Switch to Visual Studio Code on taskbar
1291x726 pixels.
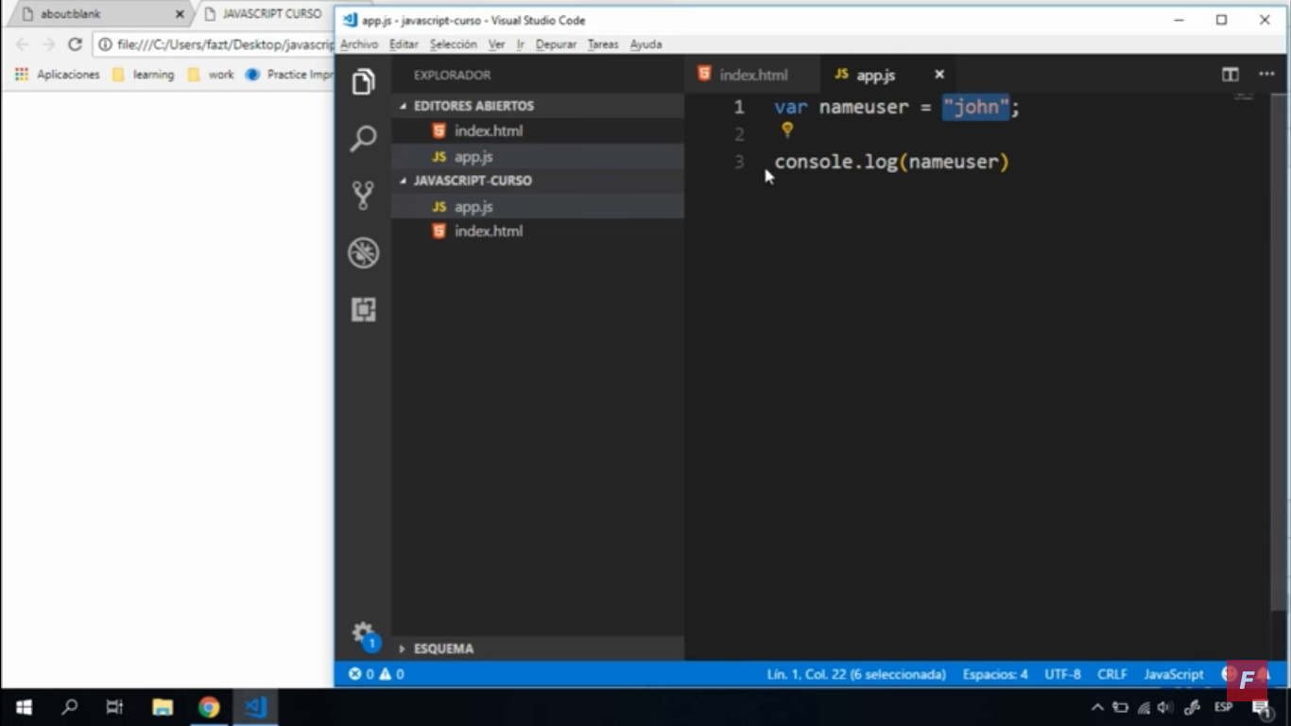point(255,707)
